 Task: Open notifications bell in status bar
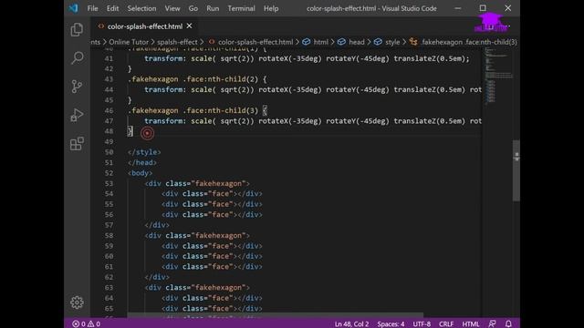point(508,324)
